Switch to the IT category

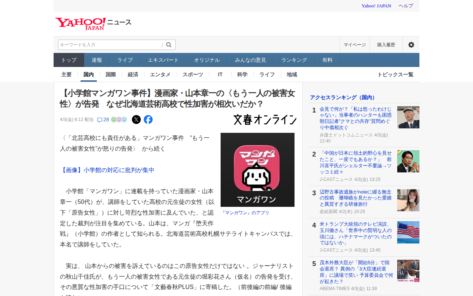220,74
